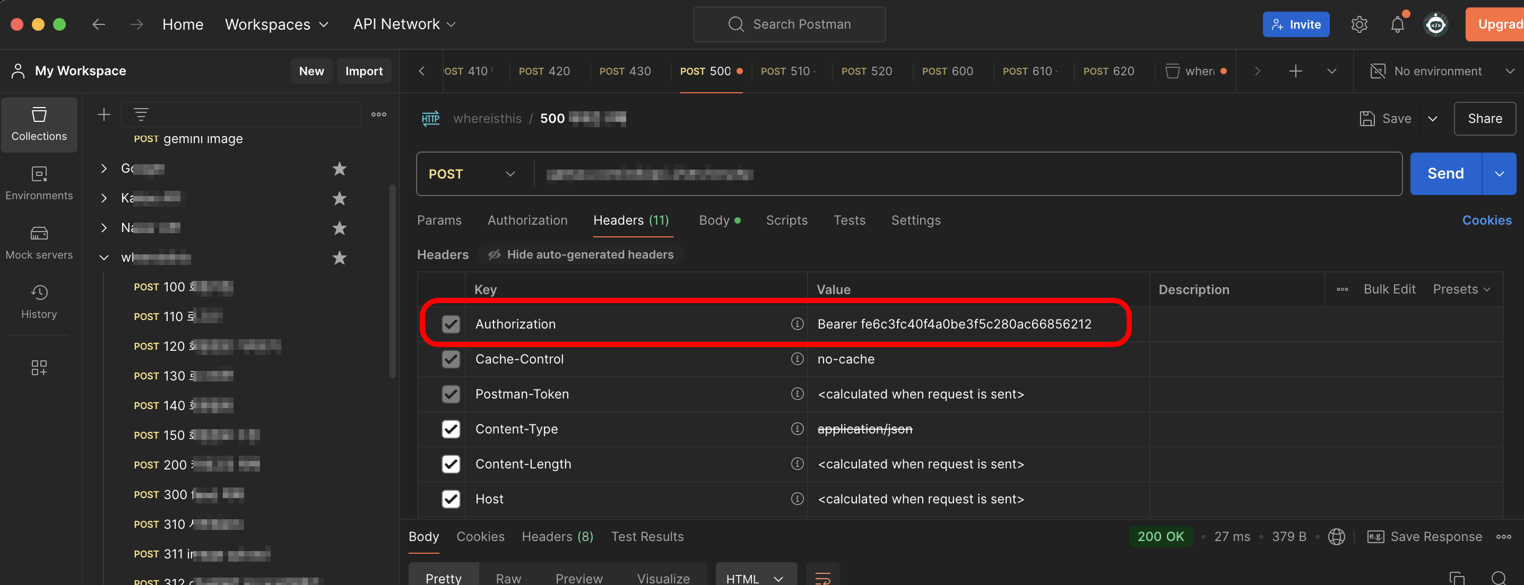Image resolution: width=1524 pixels, height=585 pixels.
Task: Open settings gear icon
Action: [x=1359, y=24]
